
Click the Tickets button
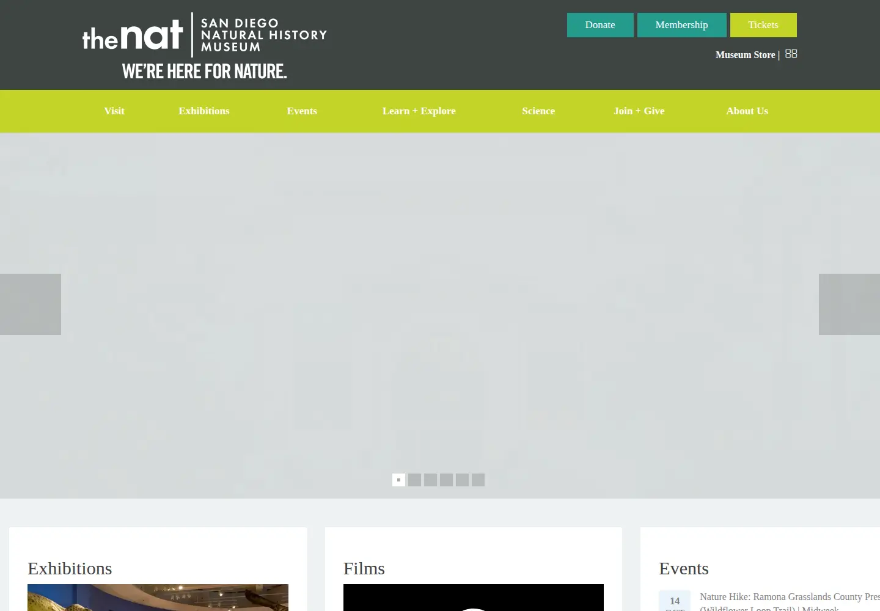pos(763,25)
